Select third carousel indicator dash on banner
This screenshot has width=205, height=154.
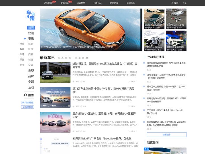tap(56, 50)
